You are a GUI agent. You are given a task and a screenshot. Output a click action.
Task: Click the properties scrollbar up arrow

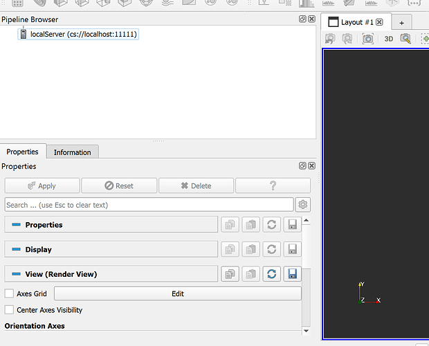pyautogui.click(x=306, y=220)
